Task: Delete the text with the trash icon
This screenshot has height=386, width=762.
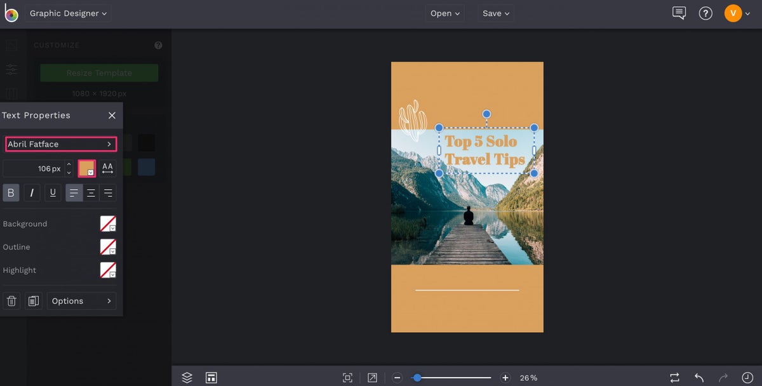Action: [x=11, y=300]
